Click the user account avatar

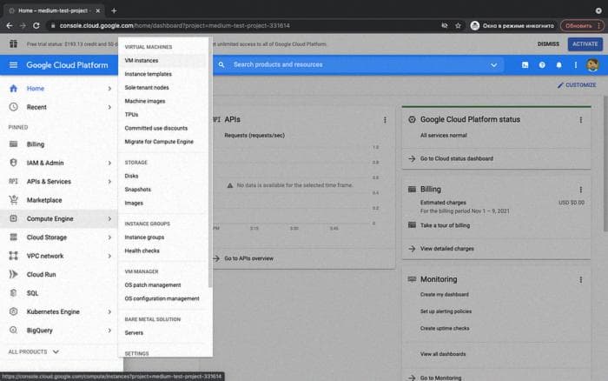[592, 65]
